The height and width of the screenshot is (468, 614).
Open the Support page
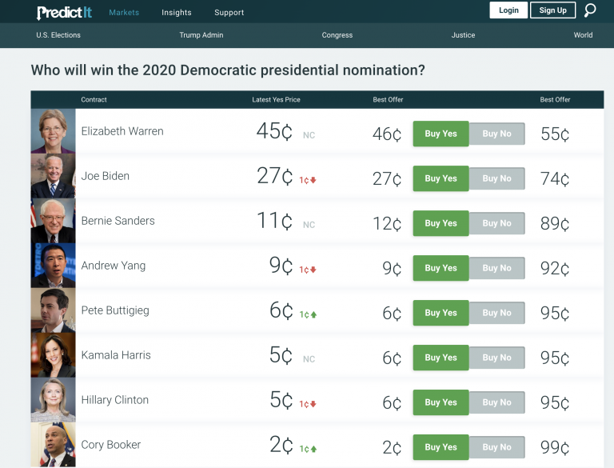point(229,13)
